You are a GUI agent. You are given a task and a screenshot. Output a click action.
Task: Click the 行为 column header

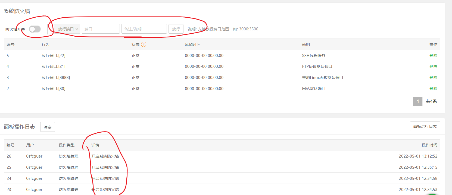coord(45,44)
